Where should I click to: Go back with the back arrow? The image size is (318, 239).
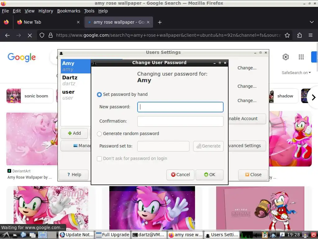point(7,35)
